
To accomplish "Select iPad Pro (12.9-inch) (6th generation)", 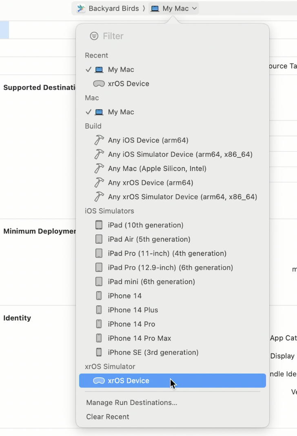I will (172, 267).
